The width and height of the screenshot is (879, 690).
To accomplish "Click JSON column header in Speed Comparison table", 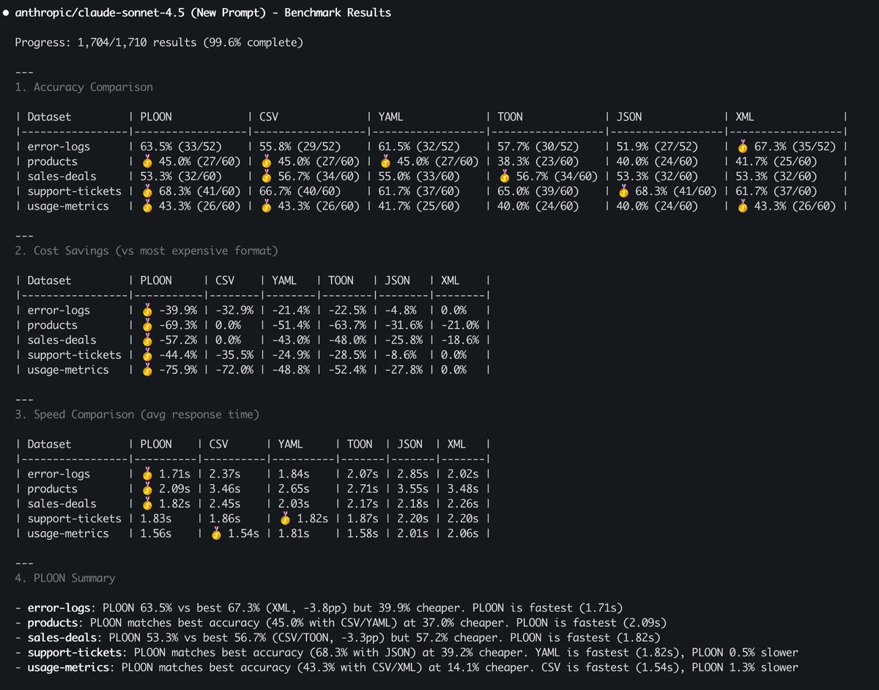I will tap(410, 444).
